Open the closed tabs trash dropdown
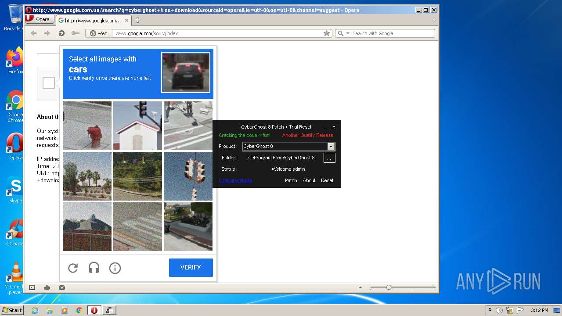 click(434, 20)
